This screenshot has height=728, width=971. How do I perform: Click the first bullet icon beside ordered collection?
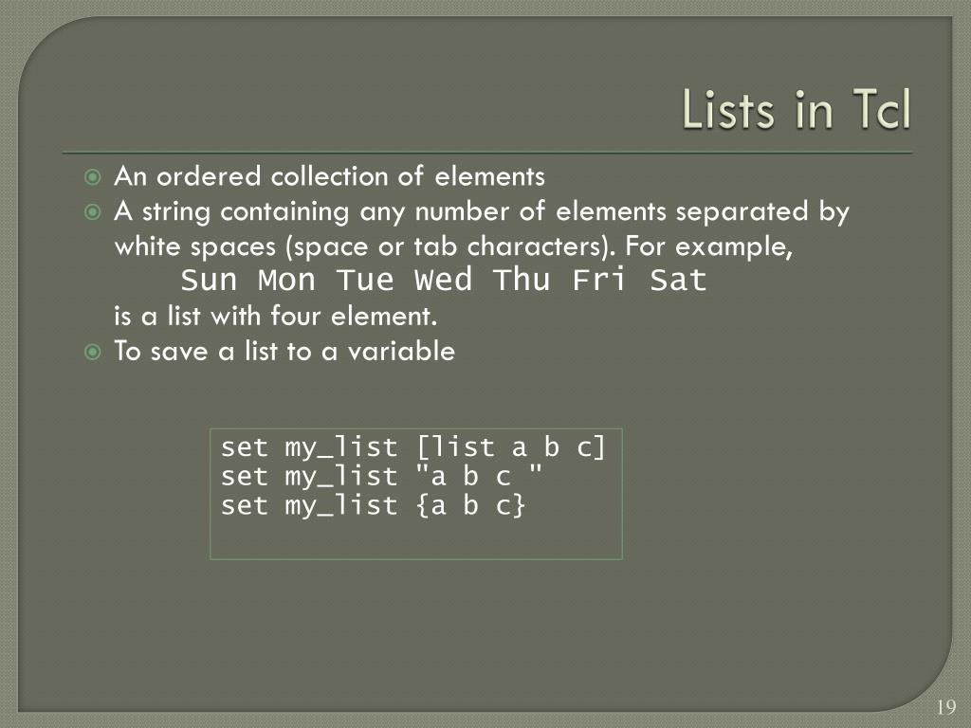click(92, 177)
